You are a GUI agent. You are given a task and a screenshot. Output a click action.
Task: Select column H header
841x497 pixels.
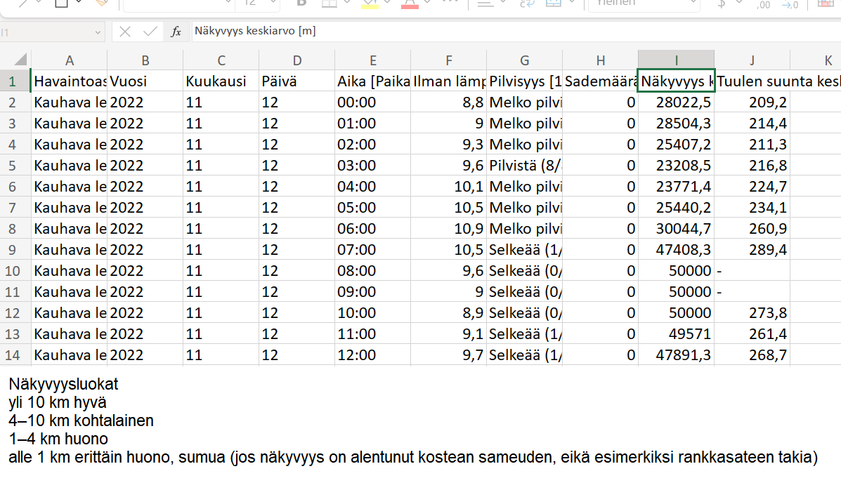[600, 60]
